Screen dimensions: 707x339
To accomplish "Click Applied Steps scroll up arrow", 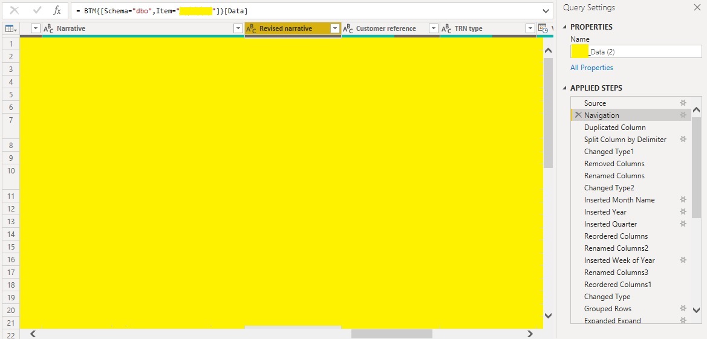I will 696,110.
